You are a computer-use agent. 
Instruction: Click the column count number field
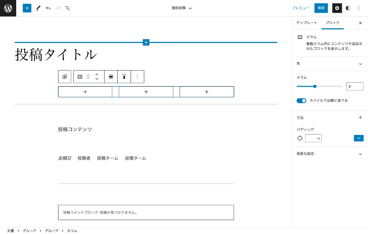(355, 86)
